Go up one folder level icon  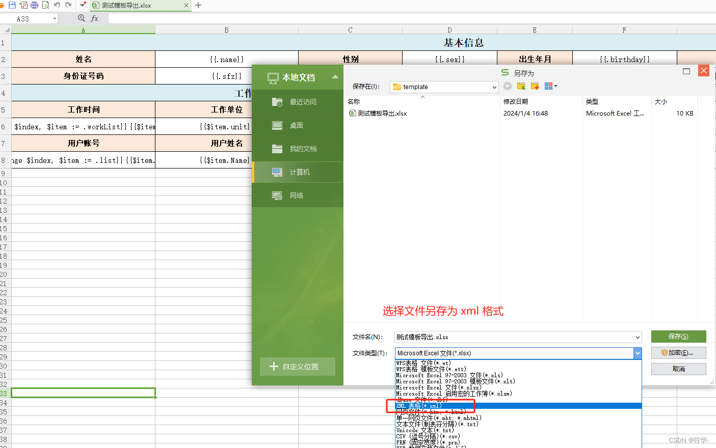(x=521, y=86)
